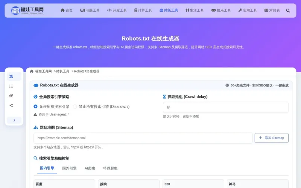Open 首页 in the navigation bar
301x188 pixels.
(x=67, y=11)
